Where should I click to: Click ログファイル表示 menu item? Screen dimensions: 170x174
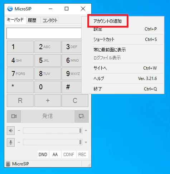pos(122,58)
